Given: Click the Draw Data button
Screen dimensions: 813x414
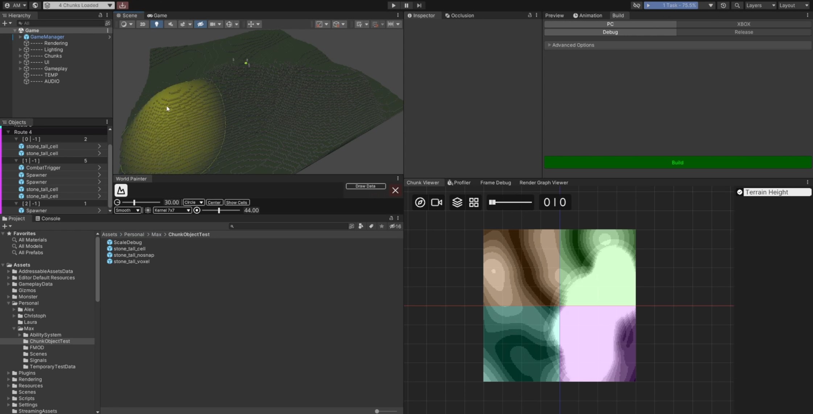Looking at the screenshot, I should [x=365, y=186].
